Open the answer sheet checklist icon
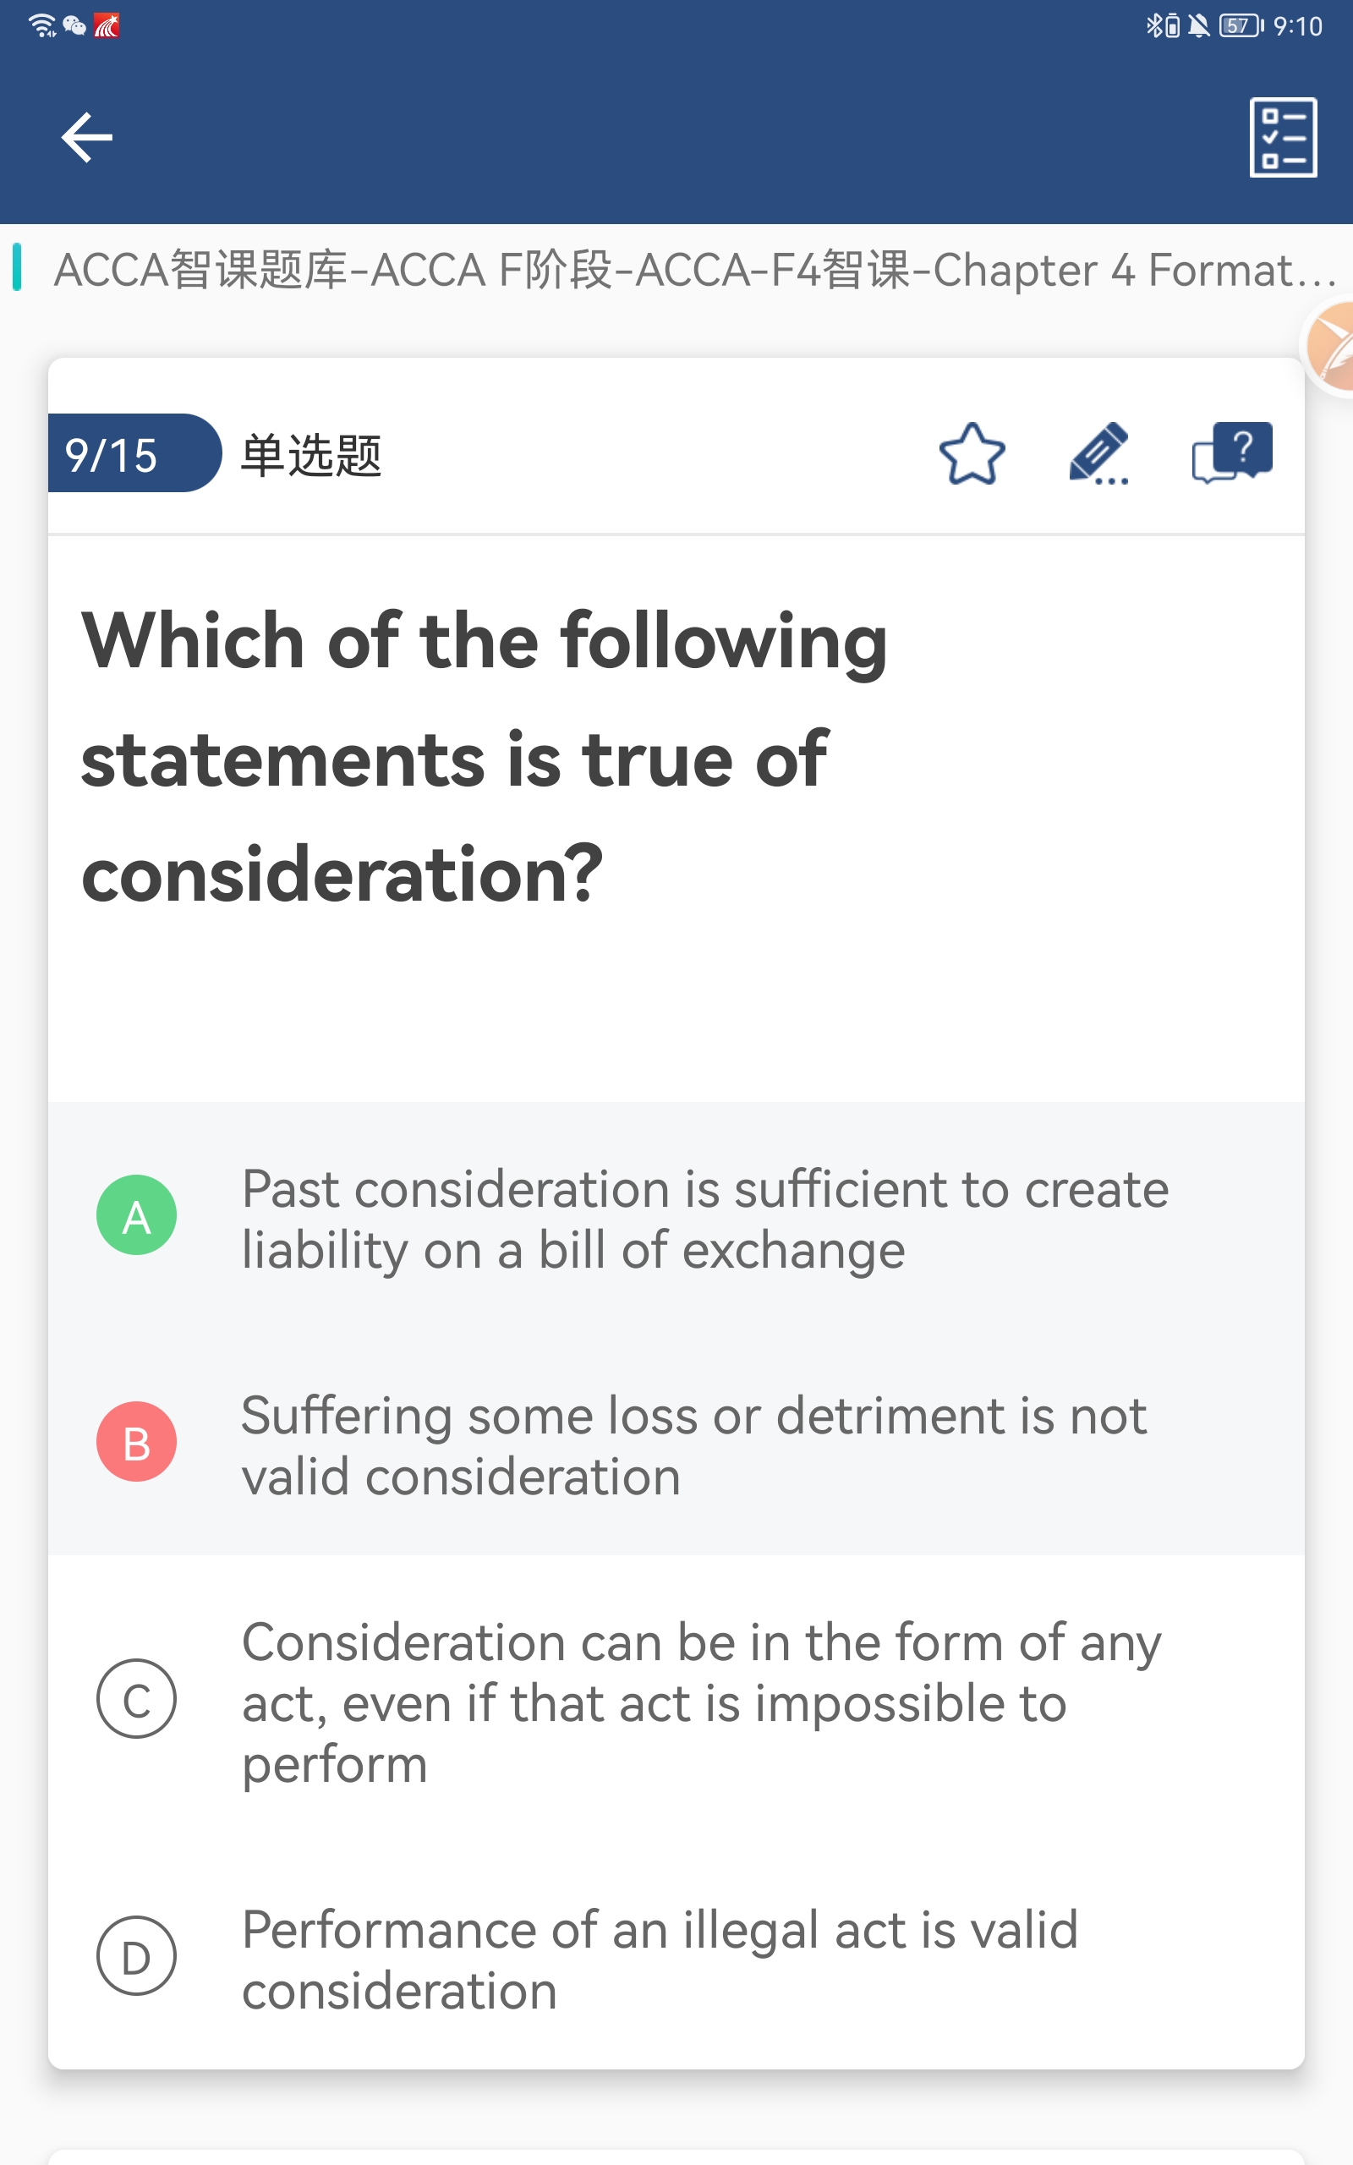This screenshot has height=2165, width=1353. [x=1282, y=137]
